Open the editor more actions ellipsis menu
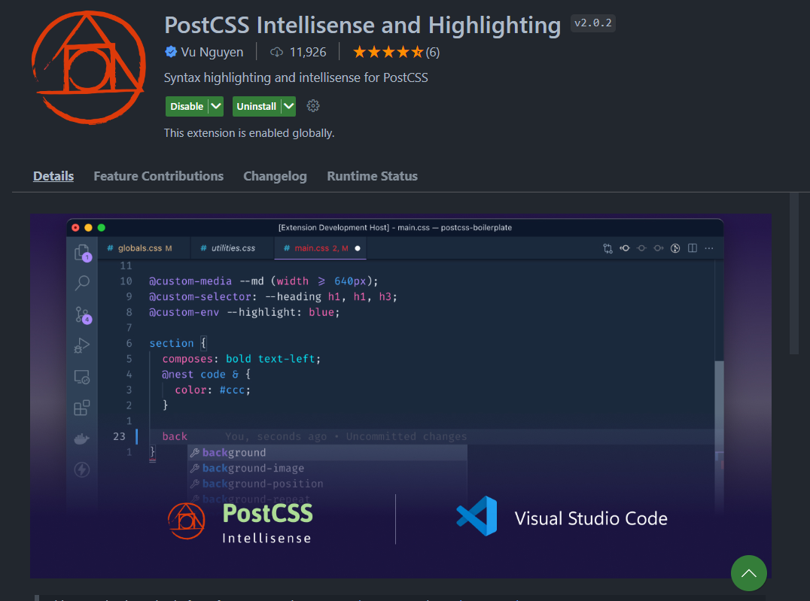This screenshot has width=810, height=601. coord(708,248)
